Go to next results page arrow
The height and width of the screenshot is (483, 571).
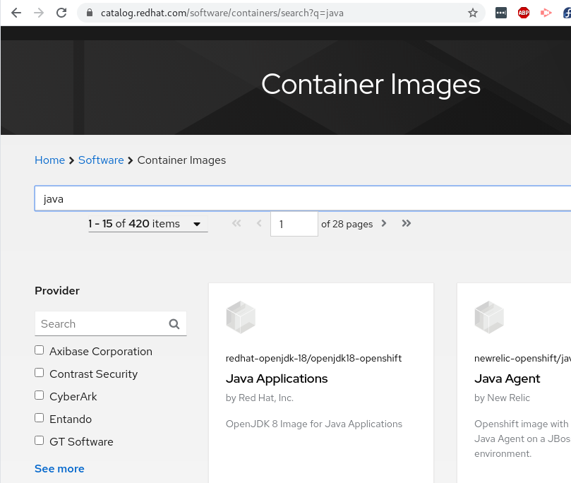384,223
